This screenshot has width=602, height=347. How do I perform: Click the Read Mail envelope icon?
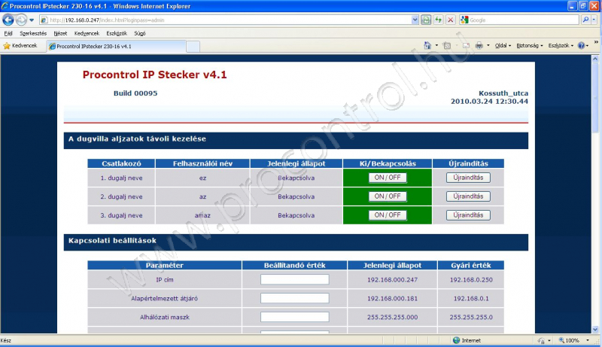point(466,45)
